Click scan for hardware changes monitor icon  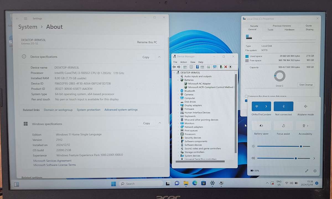pos(215,67)
